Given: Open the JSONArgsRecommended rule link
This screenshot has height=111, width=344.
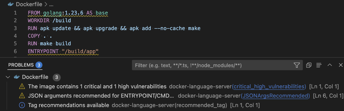Looking at the screenshot, I should click(275, 96).
